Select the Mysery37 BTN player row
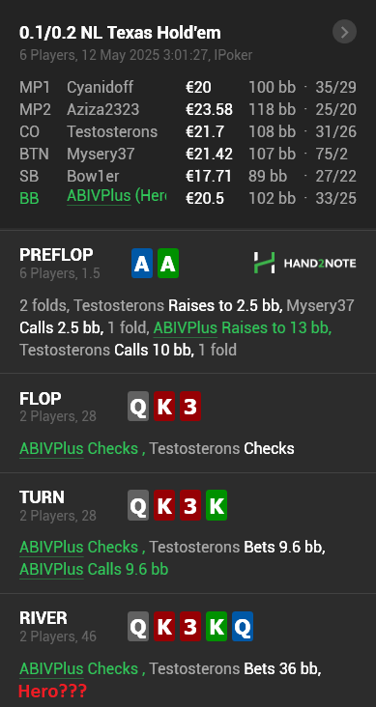The image size is (376, 707). (188, 154)
